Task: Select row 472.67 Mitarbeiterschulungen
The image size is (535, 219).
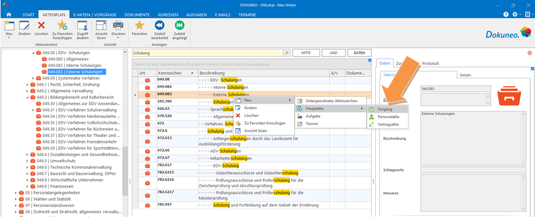Action: (251, 158)
